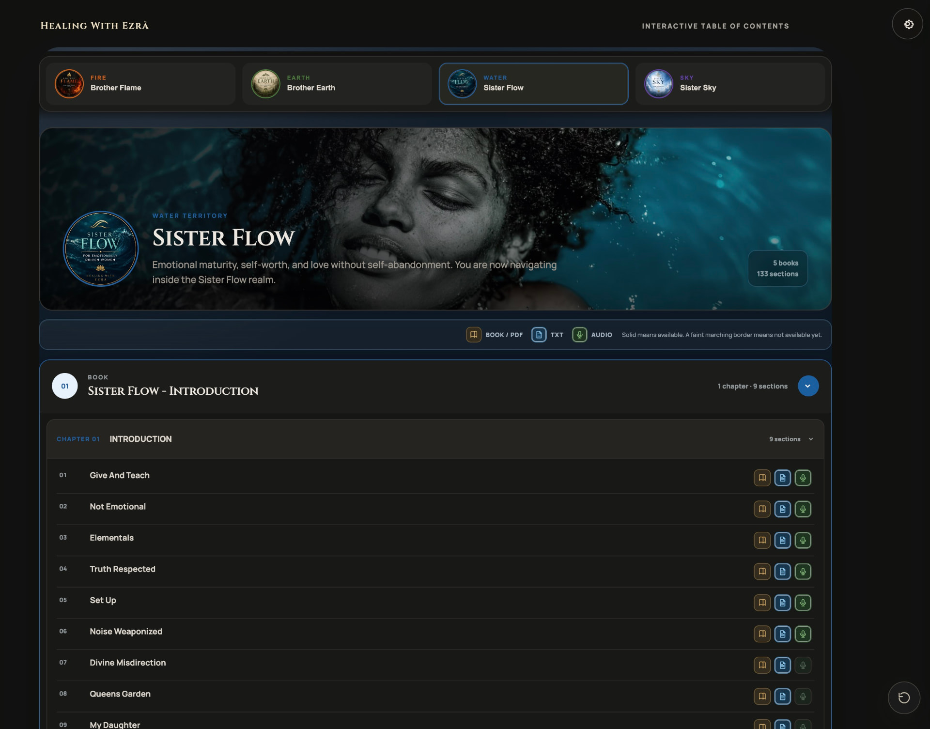Screen dimensions: 930x729
Task: Click Healing With Ezra site title
Action: tap(94, 26)
